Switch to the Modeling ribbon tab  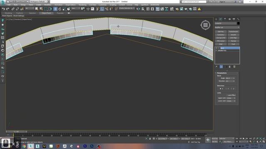[x=8, y=13]
